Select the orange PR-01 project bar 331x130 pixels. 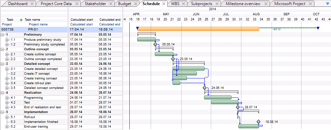198,29
